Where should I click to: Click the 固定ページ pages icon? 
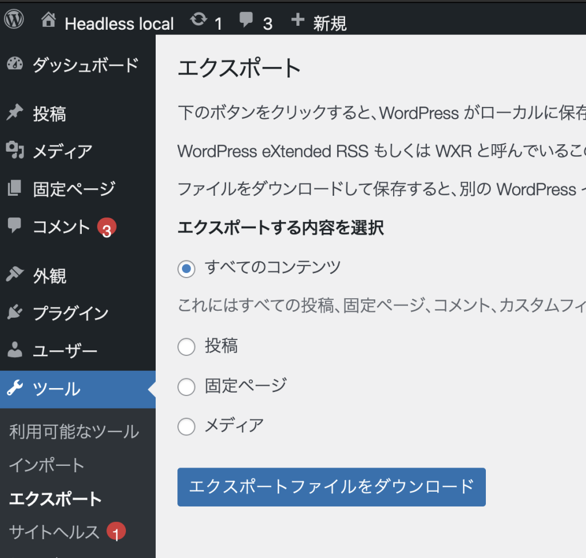coord(14,188)
